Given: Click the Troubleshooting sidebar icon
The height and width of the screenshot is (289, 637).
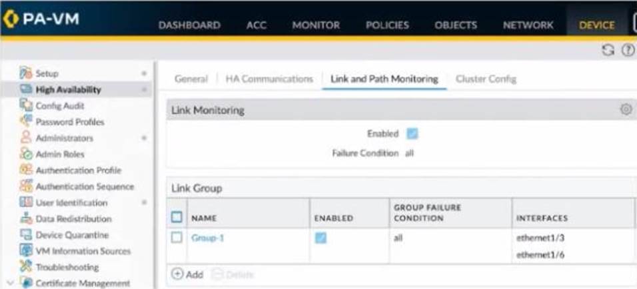Looking at the screenshot, I should pos(26,267).
